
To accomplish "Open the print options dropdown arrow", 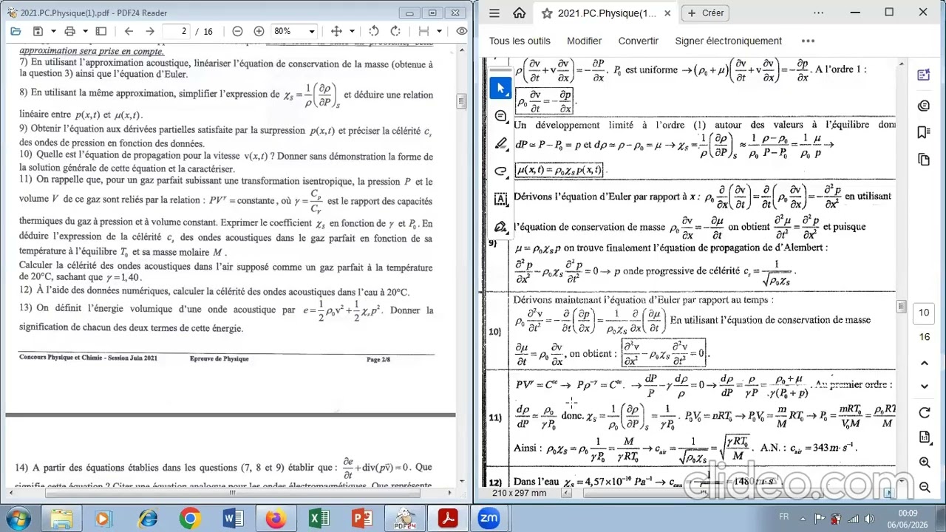I will pyautogui.click(x=85, y=31).
